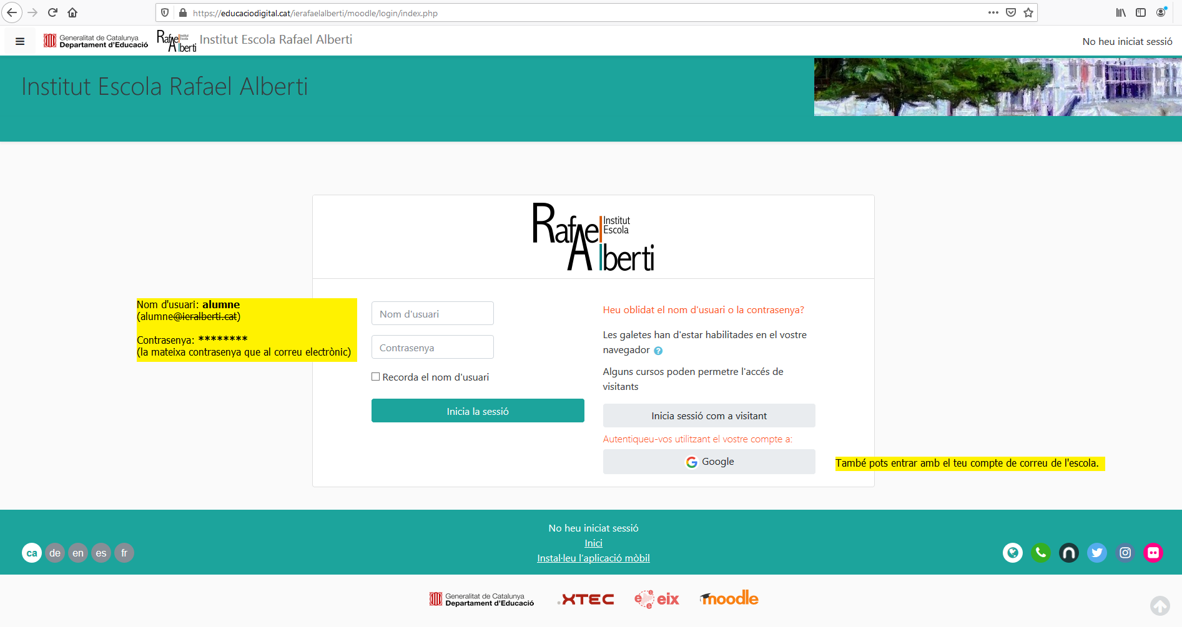
Task: Click the globe website icon in footer
Action: [x=1012, y=553]
